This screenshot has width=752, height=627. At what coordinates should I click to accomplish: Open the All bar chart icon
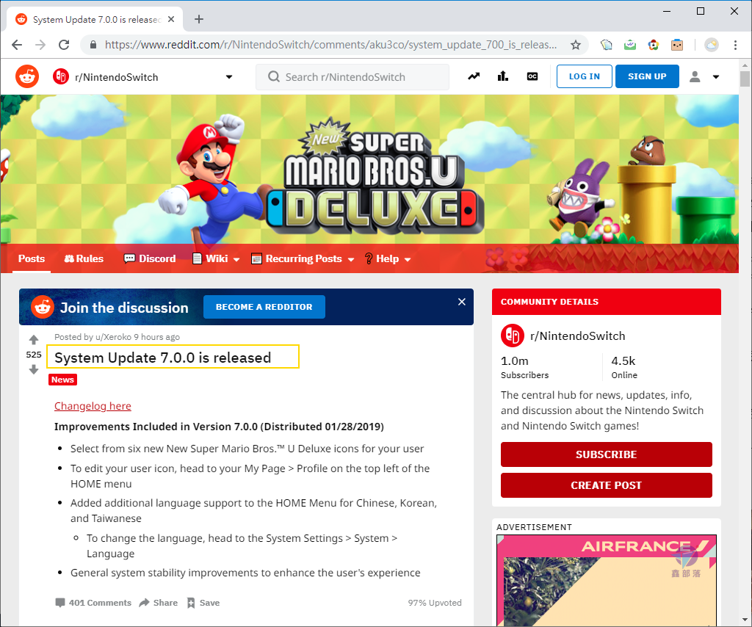[502, 76]
